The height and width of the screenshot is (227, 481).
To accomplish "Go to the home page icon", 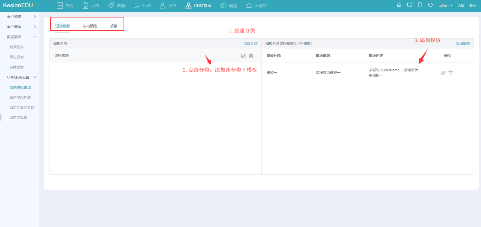I will click(x=399, y=5).
